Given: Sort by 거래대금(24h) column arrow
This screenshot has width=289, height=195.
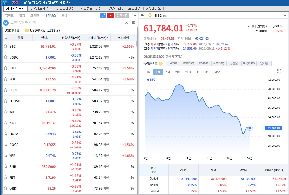Looking at the screenshot, I should tap(107, 38).
